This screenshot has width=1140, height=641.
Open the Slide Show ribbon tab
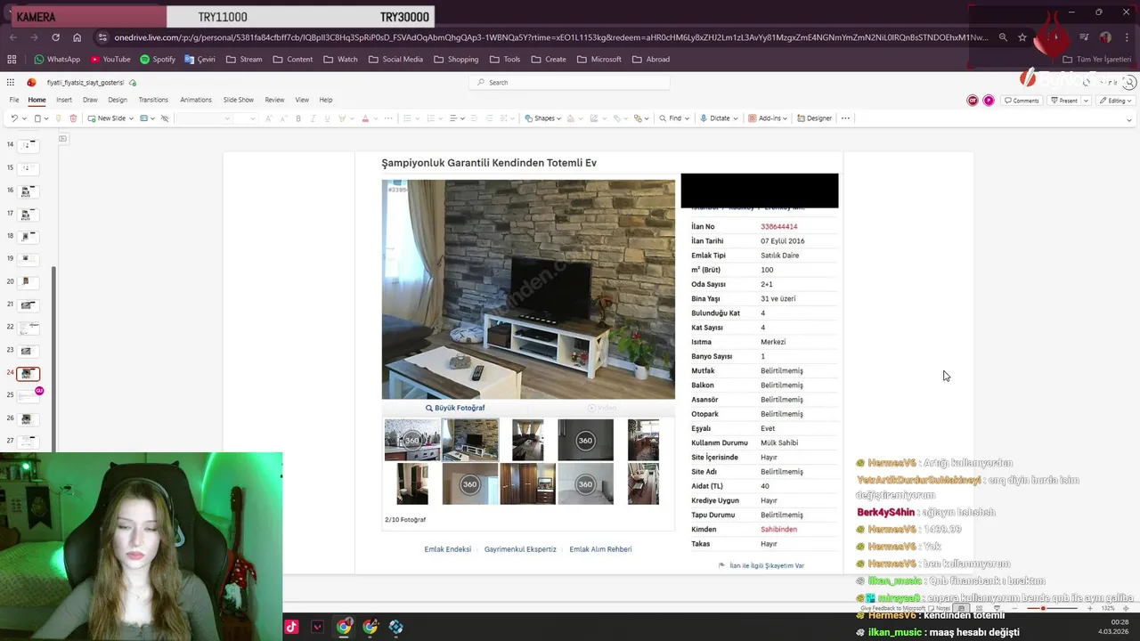(x=239, y=100)
